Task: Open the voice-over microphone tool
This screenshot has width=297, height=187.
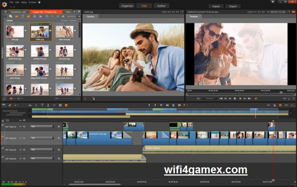Action: coord(48,105)
